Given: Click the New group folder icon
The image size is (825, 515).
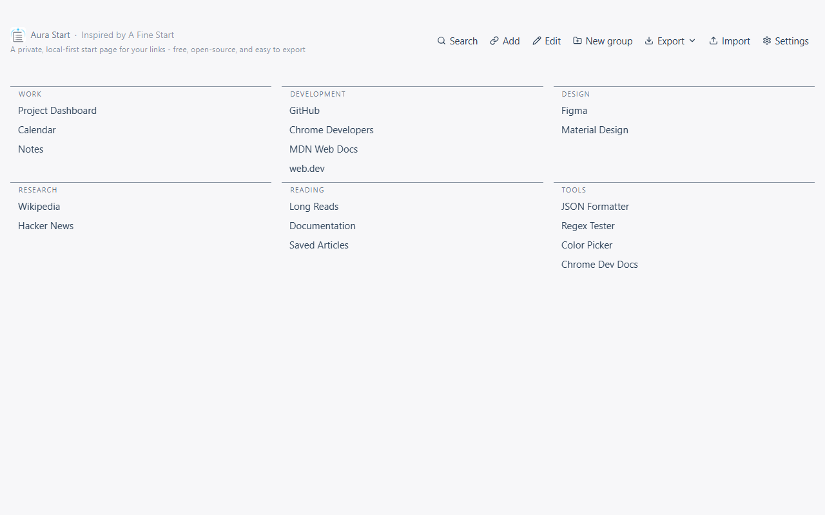Looking at the screenshot, I should 577,41.
